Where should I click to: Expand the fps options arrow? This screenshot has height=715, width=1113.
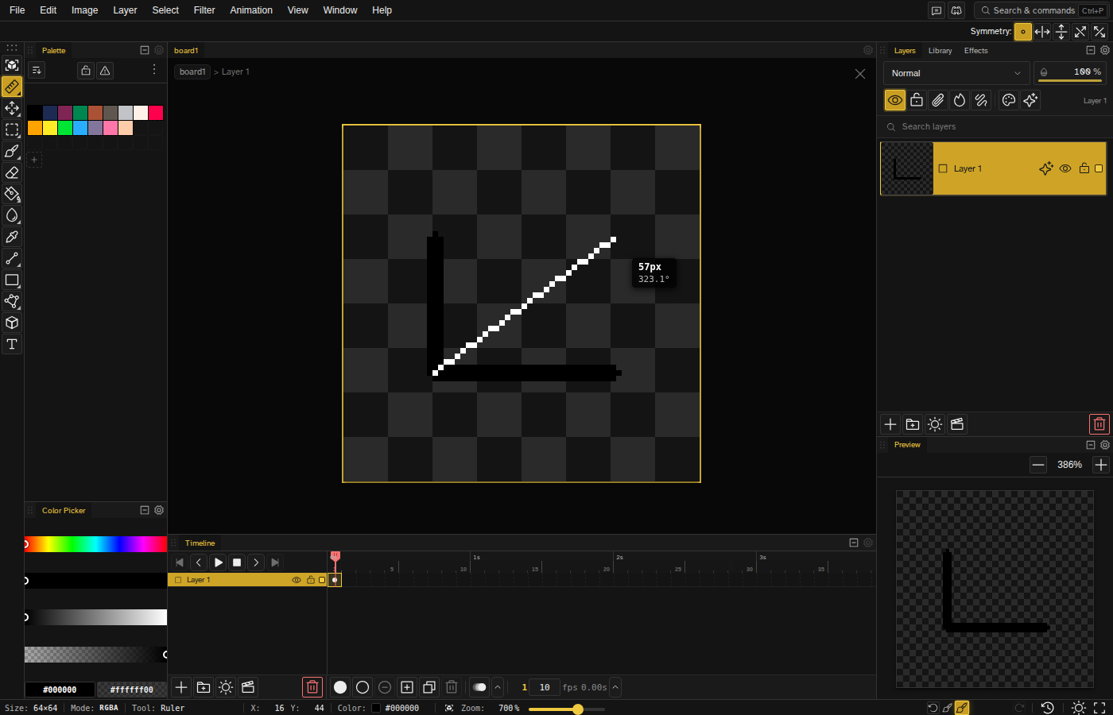[x=615, y=687]
